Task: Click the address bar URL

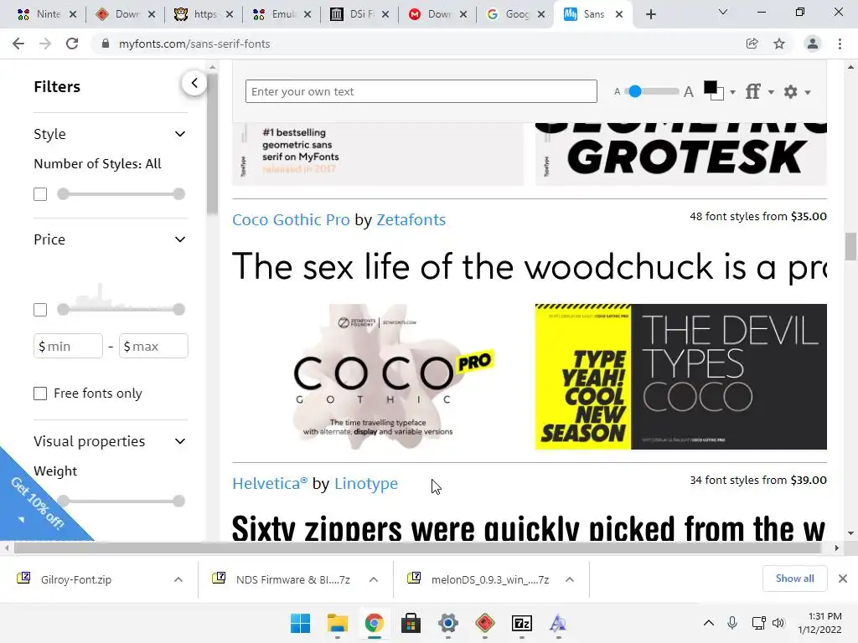Action: [194, 44]
